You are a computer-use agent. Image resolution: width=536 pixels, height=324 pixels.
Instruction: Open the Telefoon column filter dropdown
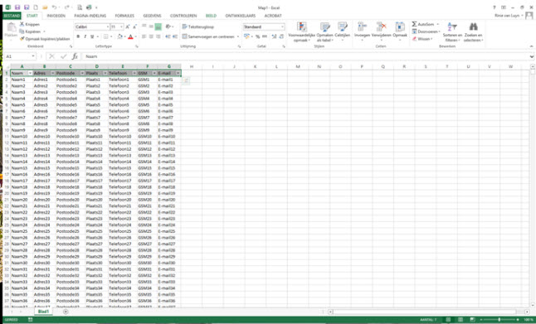coord(134,73)
